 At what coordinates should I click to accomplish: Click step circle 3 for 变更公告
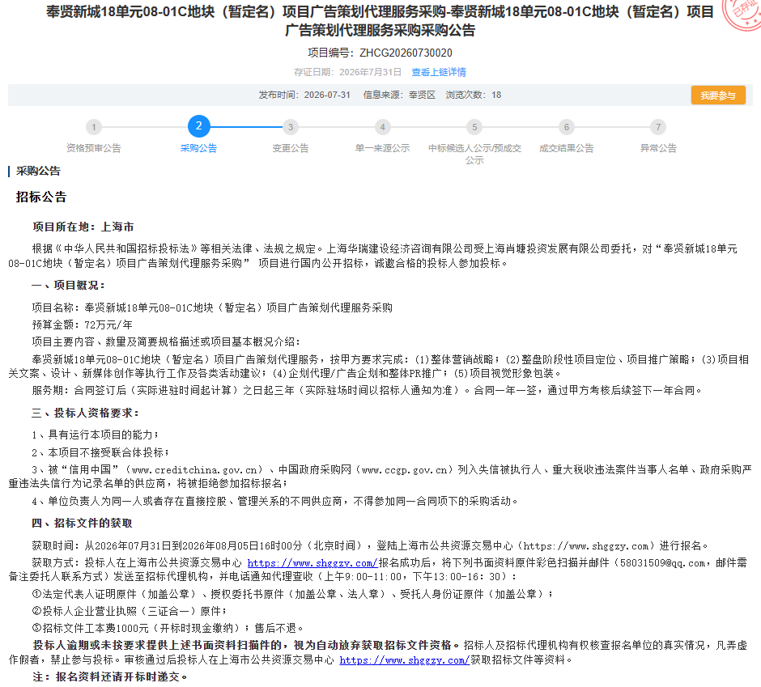point(290,127)
